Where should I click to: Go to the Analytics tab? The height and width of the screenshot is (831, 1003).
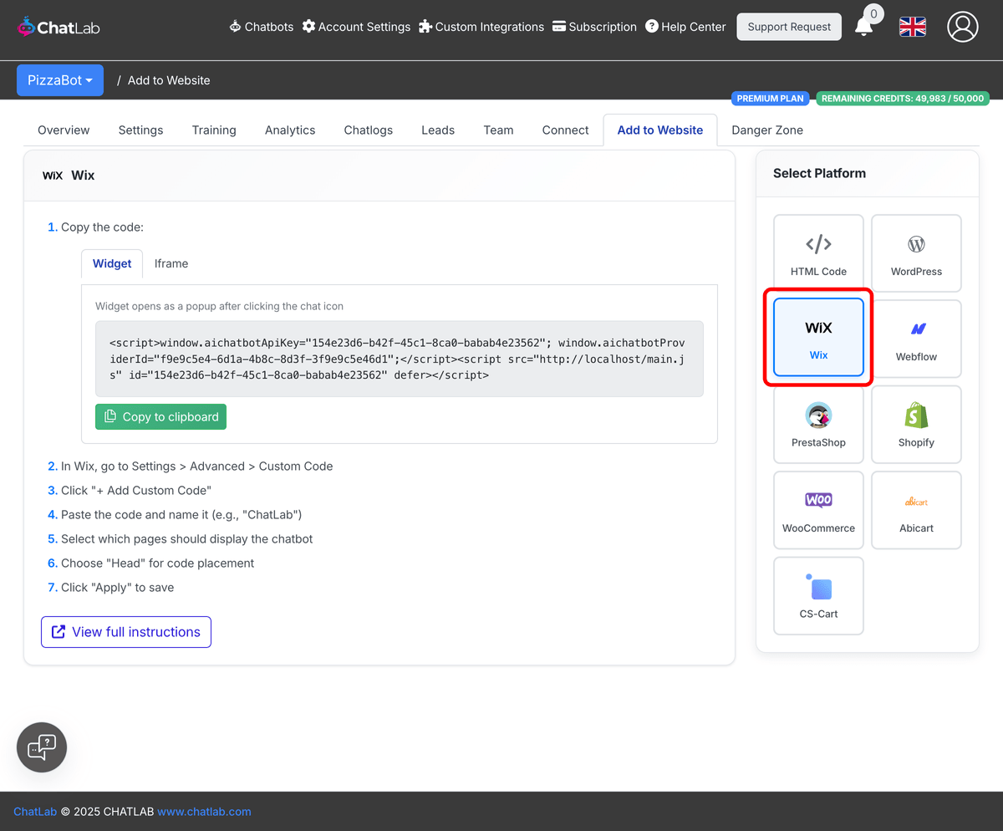pyautogui.click(x=290, y=130)
